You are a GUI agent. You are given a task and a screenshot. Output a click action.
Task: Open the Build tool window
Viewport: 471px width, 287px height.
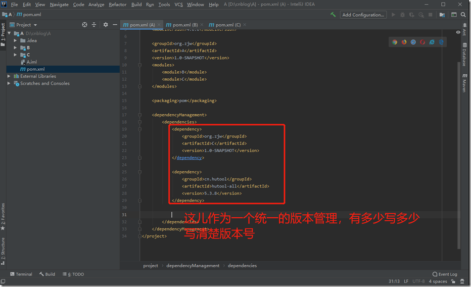[47, 274]
